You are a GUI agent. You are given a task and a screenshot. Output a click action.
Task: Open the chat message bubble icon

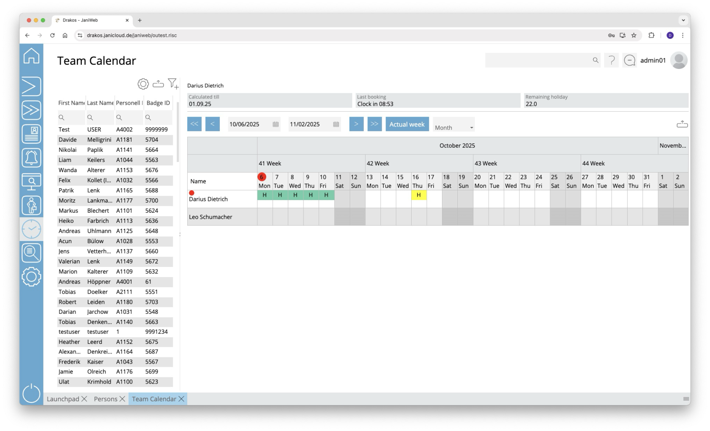pos(630,60)
